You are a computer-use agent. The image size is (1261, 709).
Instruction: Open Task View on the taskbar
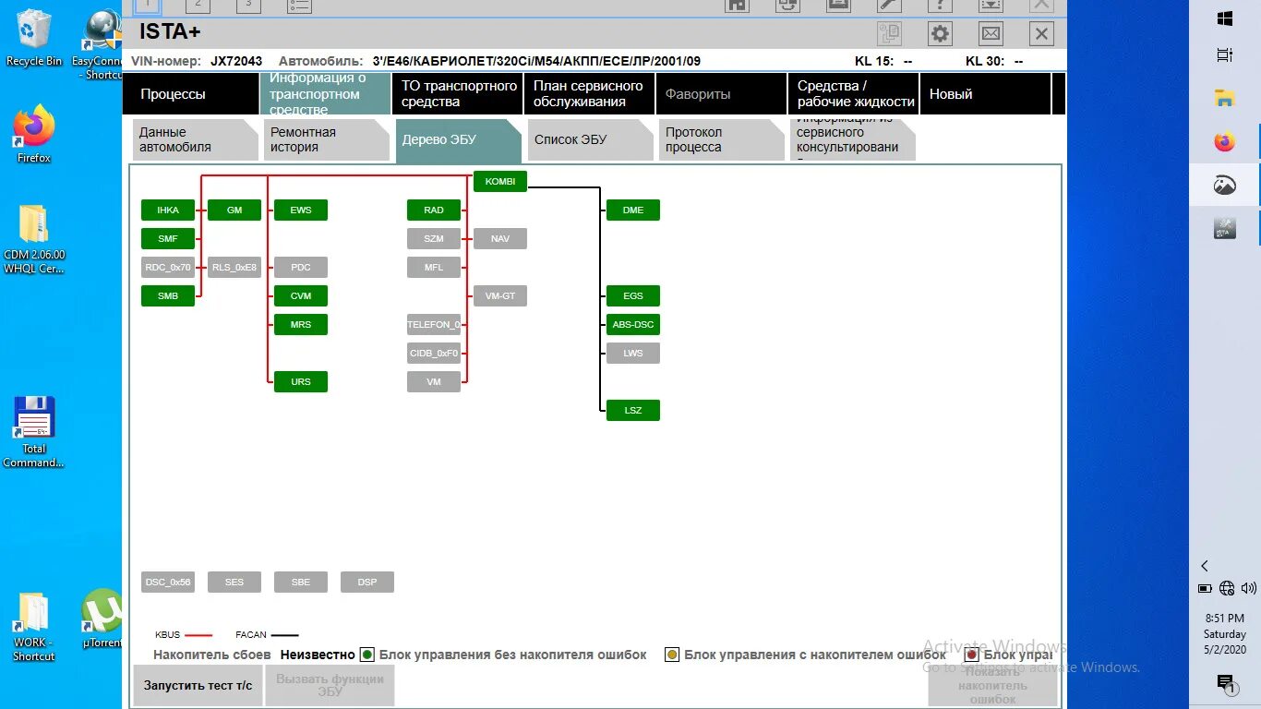(x=1225, y=55)
